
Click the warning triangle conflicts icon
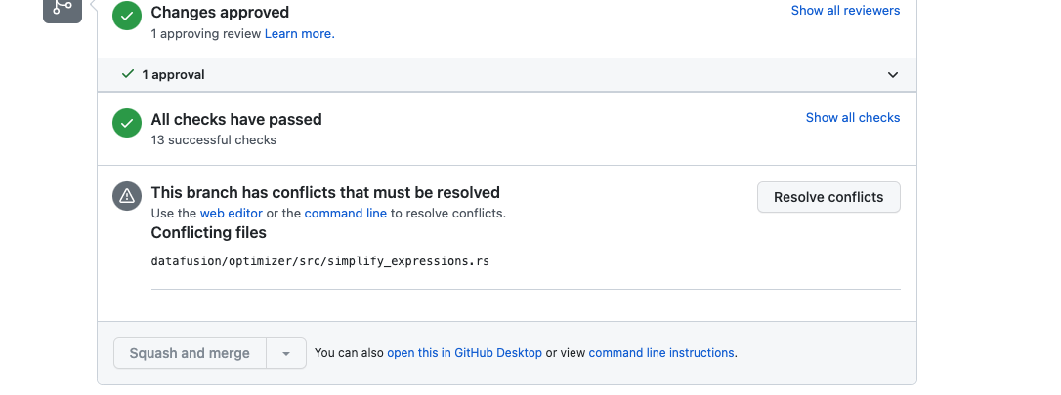127,196
